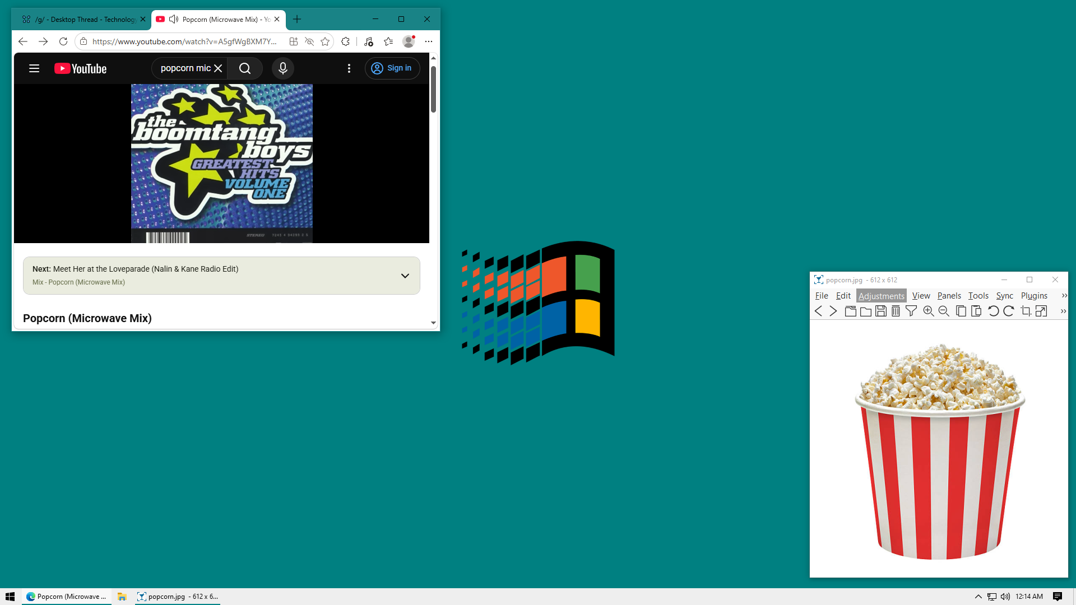Expand the viewer menu bar overflow chevron

[x=1064, y=296]
